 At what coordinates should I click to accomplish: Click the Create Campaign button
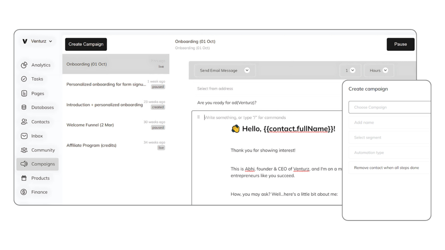coord(86,44)
